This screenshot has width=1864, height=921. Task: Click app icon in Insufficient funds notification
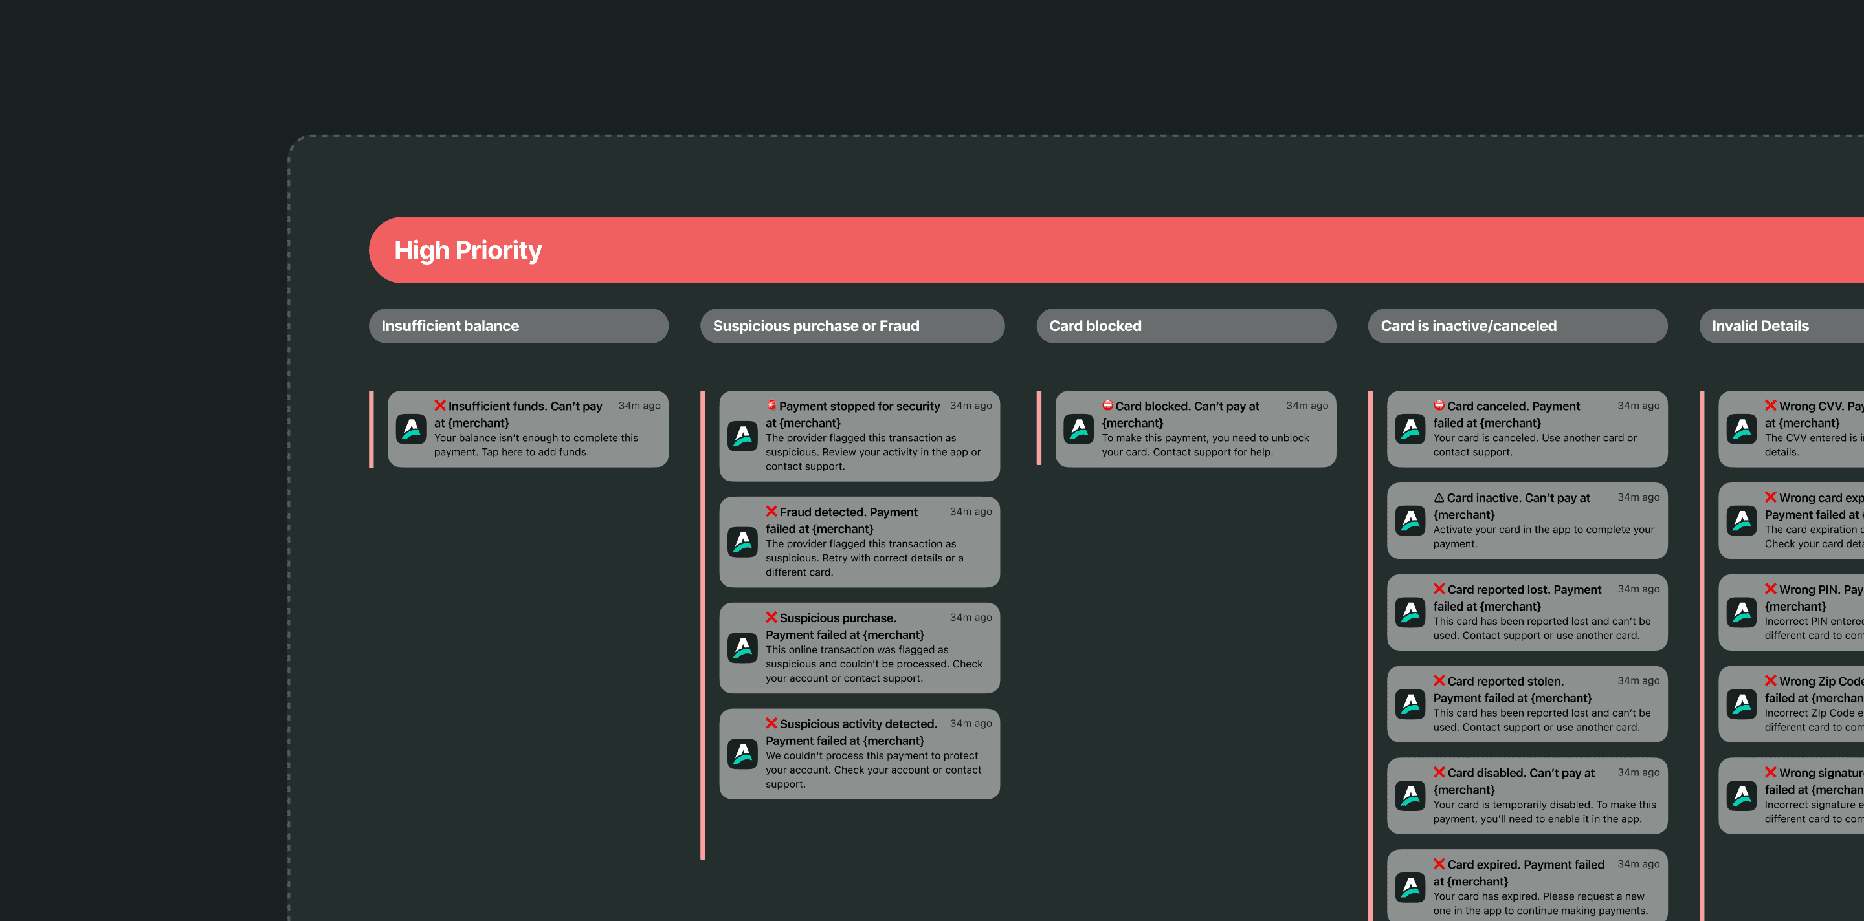click(410, 429)
